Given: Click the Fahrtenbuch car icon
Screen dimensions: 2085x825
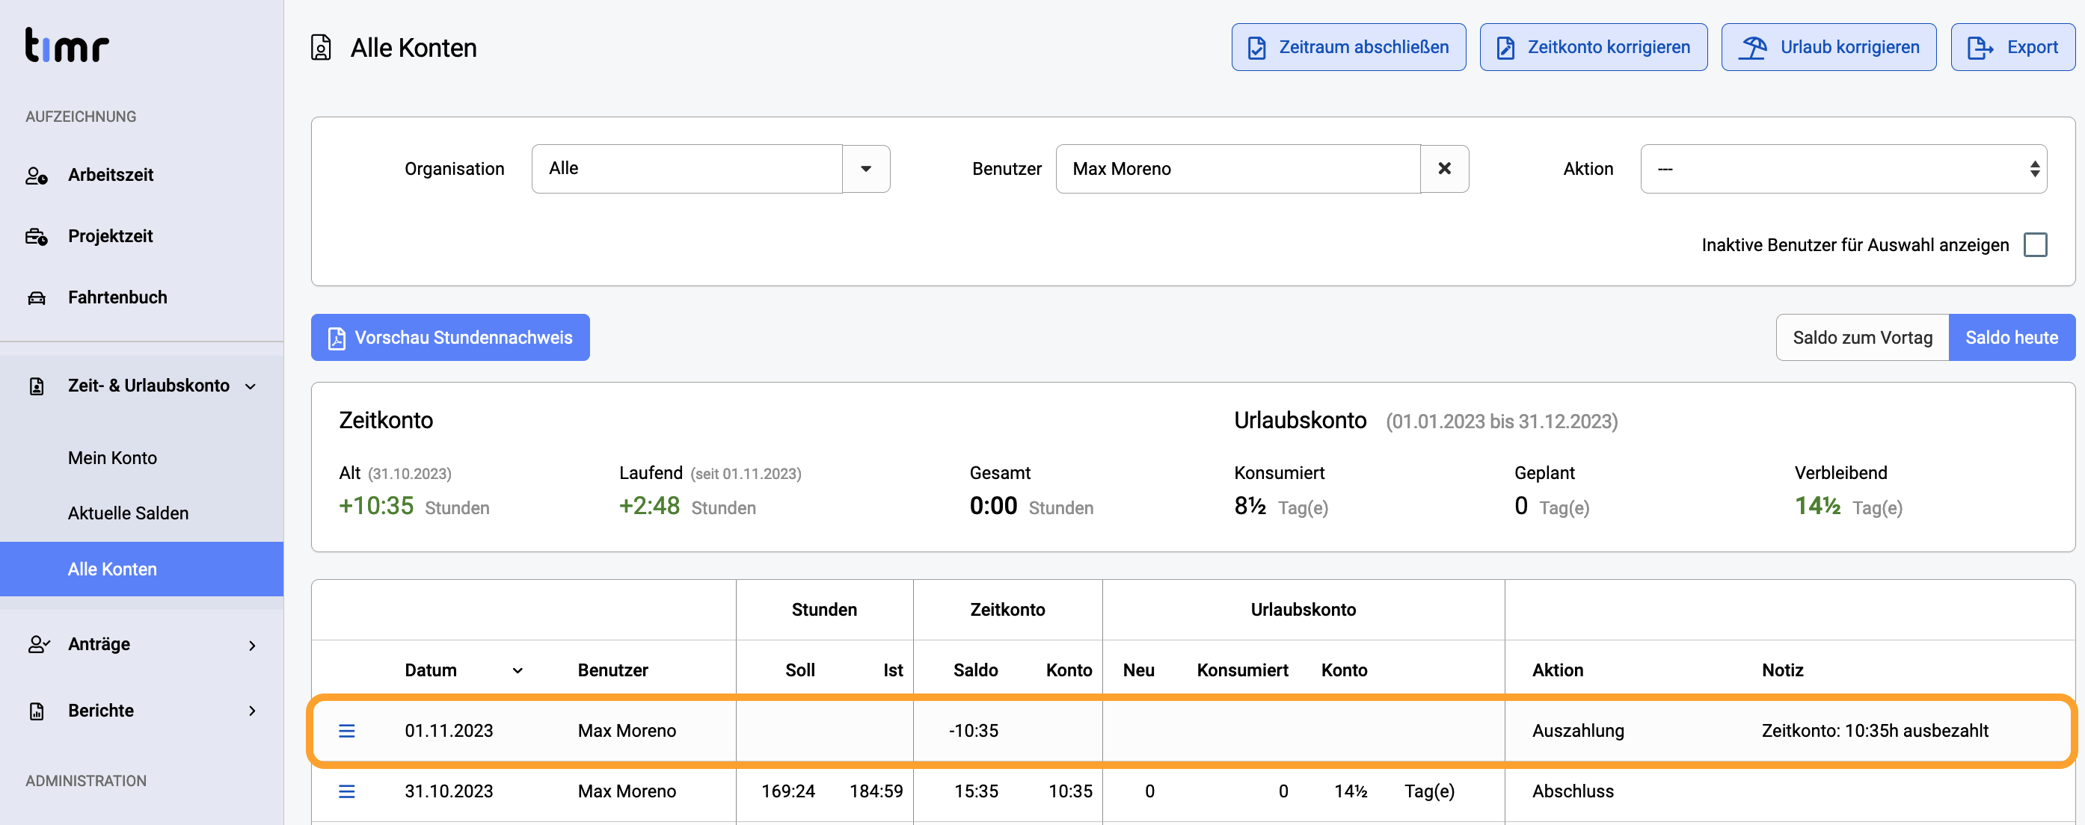Looking at the screenshot, I should pyautogui.click(x=37, y=297).
